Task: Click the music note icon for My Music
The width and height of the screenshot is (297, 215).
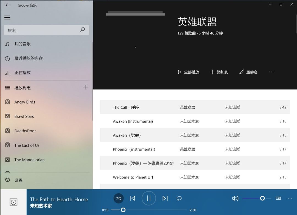Action: (7, 44)
